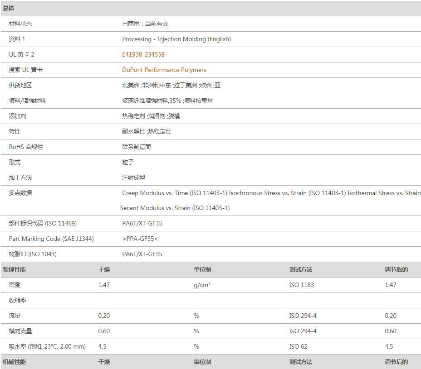Click the 材料状态 row label
The image size is (421, 369).
20,24
